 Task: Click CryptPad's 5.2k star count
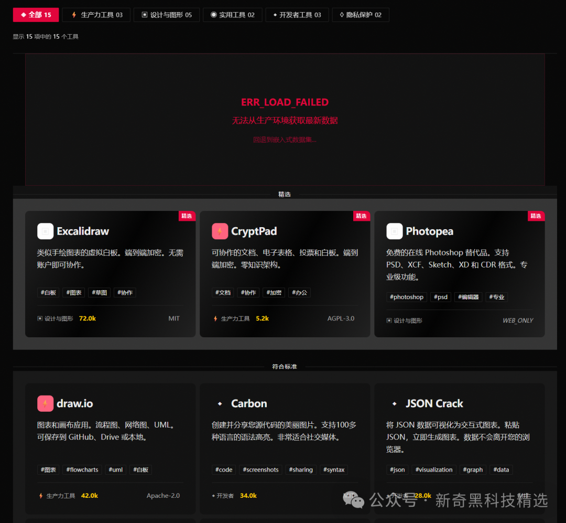pyautogui.click(x=263, y=318)
